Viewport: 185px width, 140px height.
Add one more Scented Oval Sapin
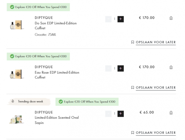pyautogui.click(x=120, y=114)
